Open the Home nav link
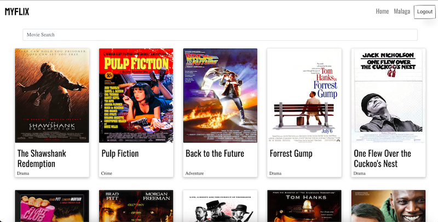Image resolution: width=438 pixels, height=222 pixels. point(382,11)
